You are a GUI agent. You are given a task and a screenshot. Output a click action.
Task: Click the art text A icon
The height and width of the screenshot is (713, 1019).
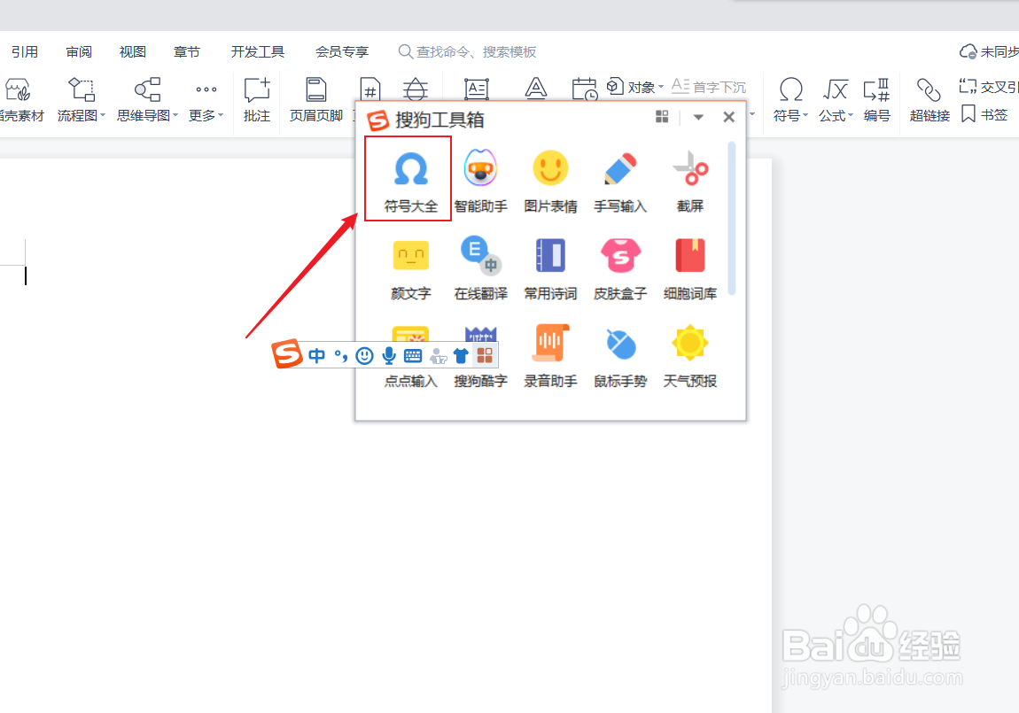(535, 88)
